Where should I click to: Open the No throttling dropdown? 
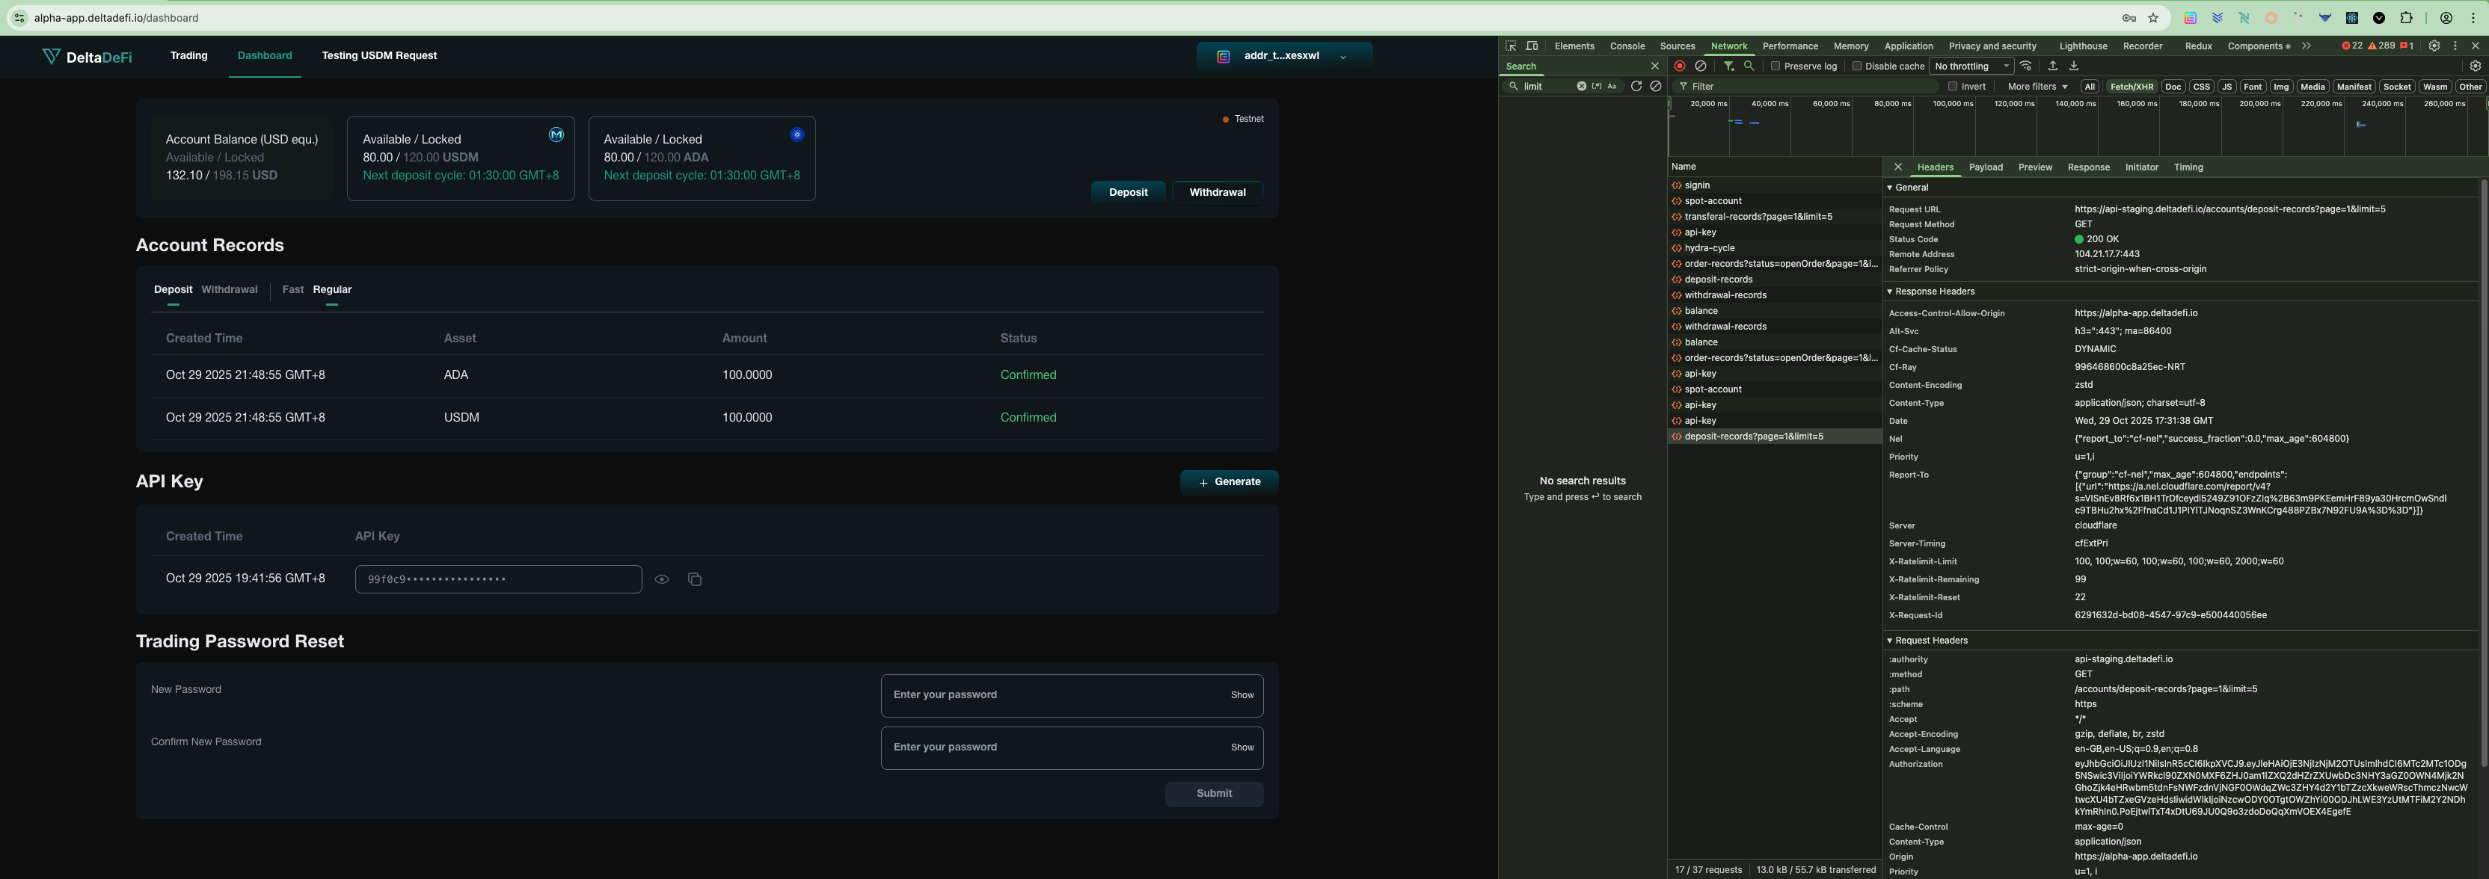point(1971,67)
